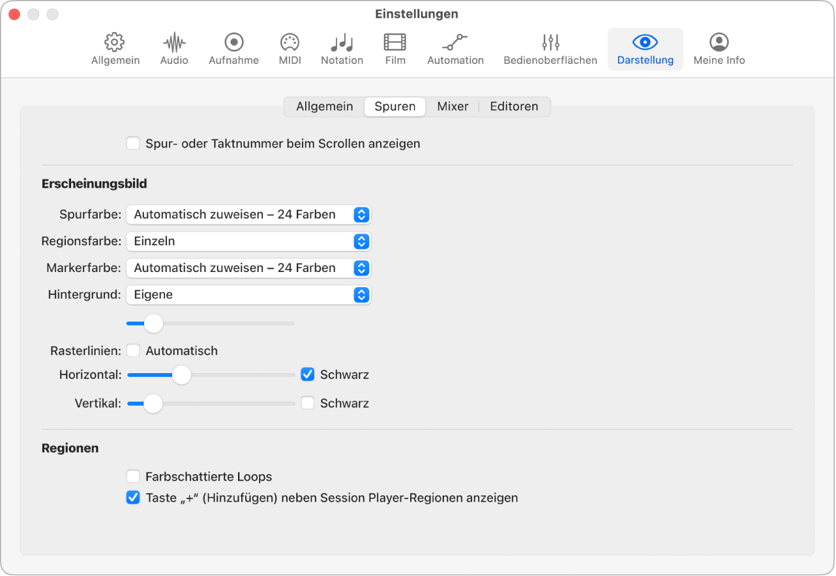836x576 pixels.
Task: Enable Farbschattierte Loops checkbox
Action: pos(134,477)
